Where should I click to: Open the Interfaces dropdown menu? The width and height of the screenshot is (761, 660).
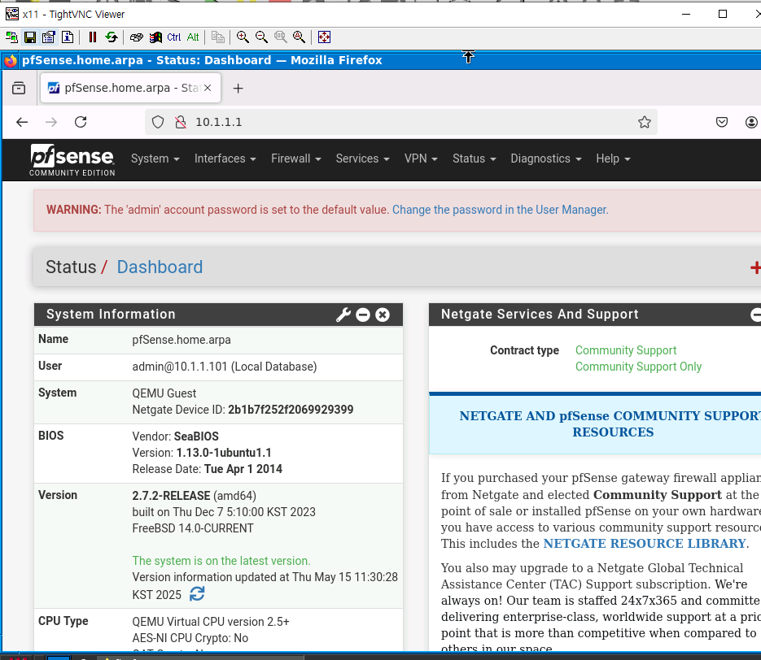[x=225, y=158]
